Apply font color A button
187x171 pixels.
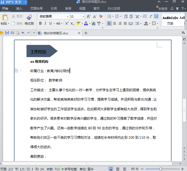click(x=86, y=23)
